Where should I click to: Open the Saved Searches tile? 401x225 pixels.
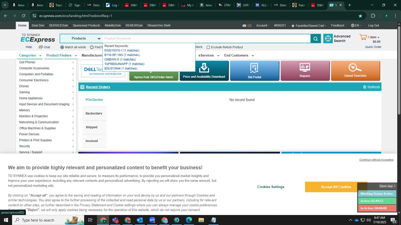click(x=355, y=71)
